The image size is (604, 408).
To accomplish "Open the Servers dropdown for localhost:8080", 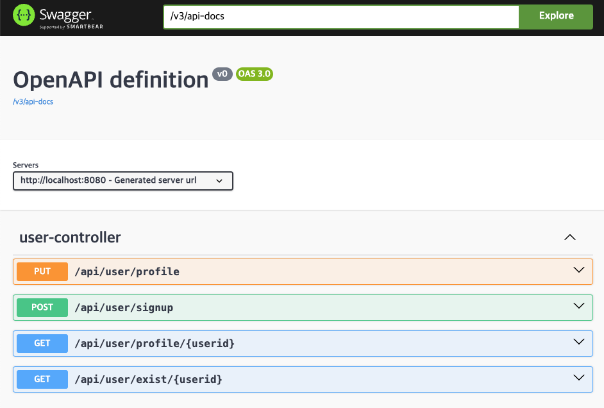I will click(123, 181).
